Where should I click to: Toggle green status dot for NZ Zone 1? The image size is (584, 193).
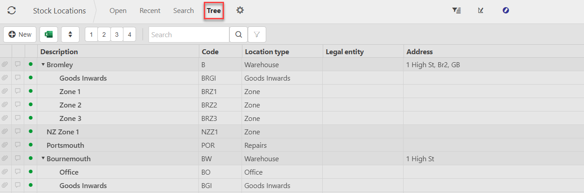(x=31, y=132)
